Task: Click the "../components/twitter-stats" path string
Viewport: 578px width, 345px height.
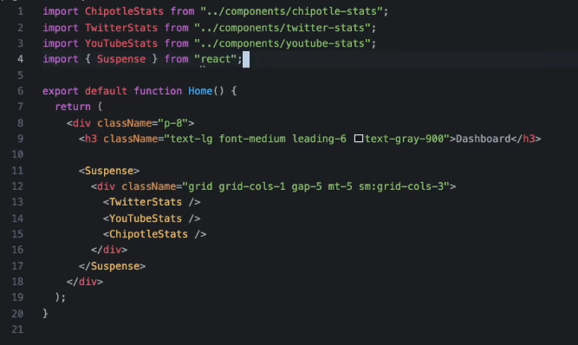Action: click(x=283, y=28)
